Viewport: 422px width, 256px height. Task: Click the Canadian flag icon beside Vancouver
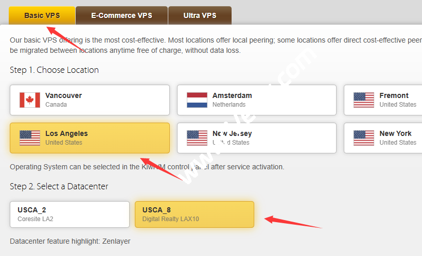pos(30,100)
